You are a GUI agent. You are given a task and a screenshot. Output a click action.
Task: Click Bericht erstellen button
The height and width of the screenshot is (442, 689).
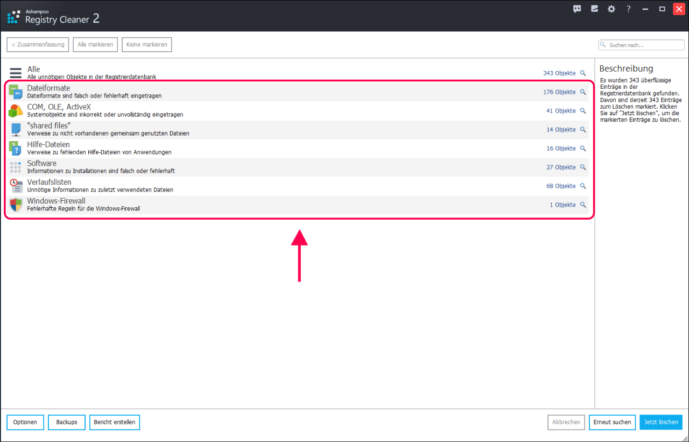[115, 422]
